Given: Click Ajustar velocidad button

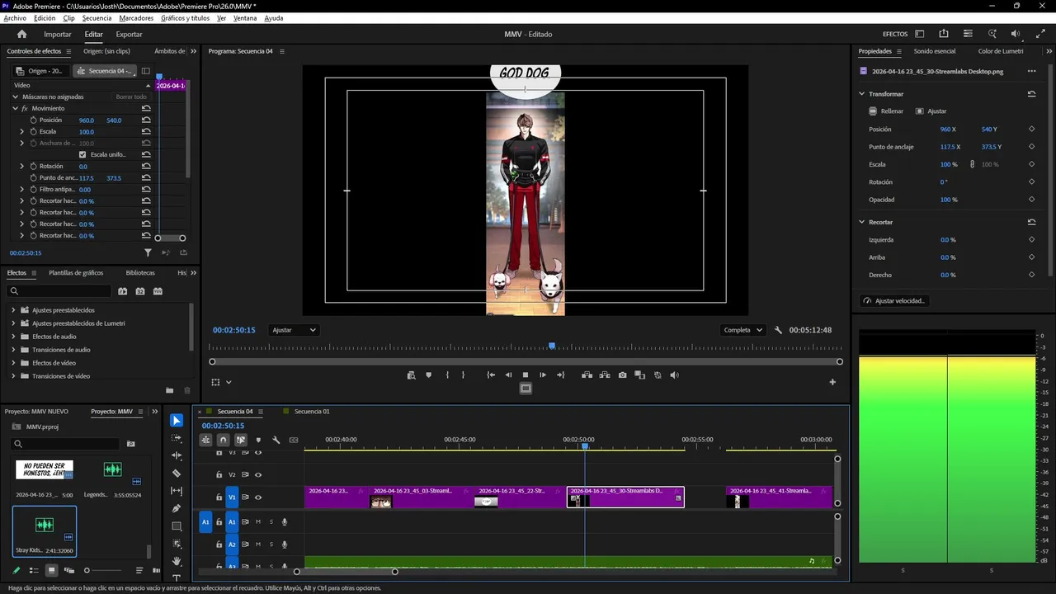Looking at the screenshot, I should [x=894, y=301].
